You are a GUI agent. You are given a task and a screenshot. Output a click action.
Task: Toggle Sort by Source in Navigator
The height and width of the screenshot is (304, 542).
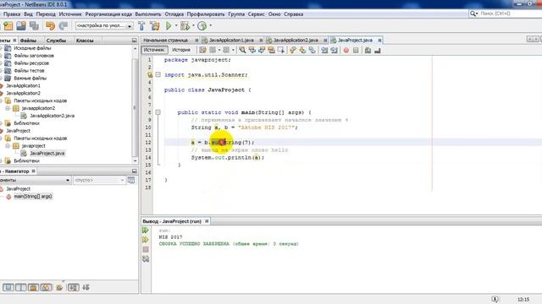[x=86, y=287]
